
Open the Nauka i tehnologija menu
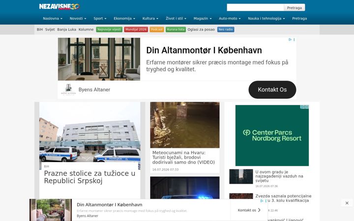pos(266,19)
